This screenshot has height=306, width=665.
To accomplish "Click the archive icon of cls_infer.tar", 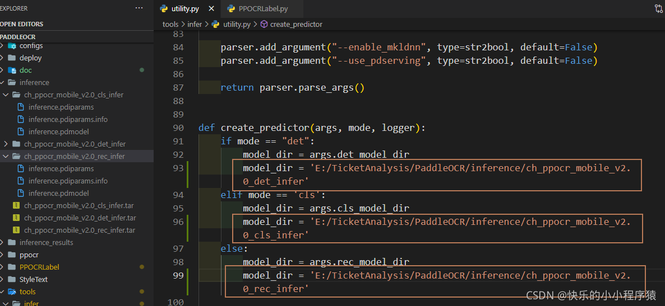I will coord(16,206).
